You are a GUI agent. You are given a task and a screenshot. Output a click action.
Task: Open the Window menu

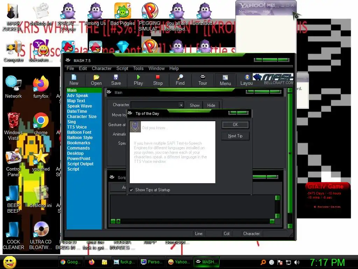pos(156,68)
